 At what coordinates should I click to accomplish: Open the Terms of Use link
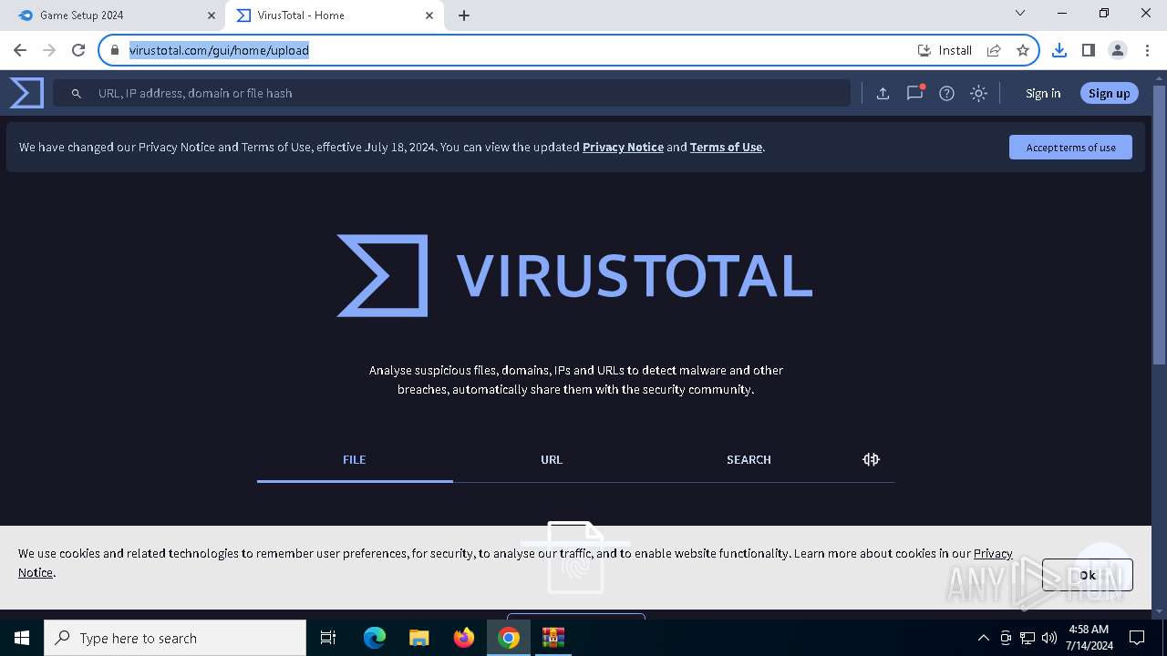(726, 147)
